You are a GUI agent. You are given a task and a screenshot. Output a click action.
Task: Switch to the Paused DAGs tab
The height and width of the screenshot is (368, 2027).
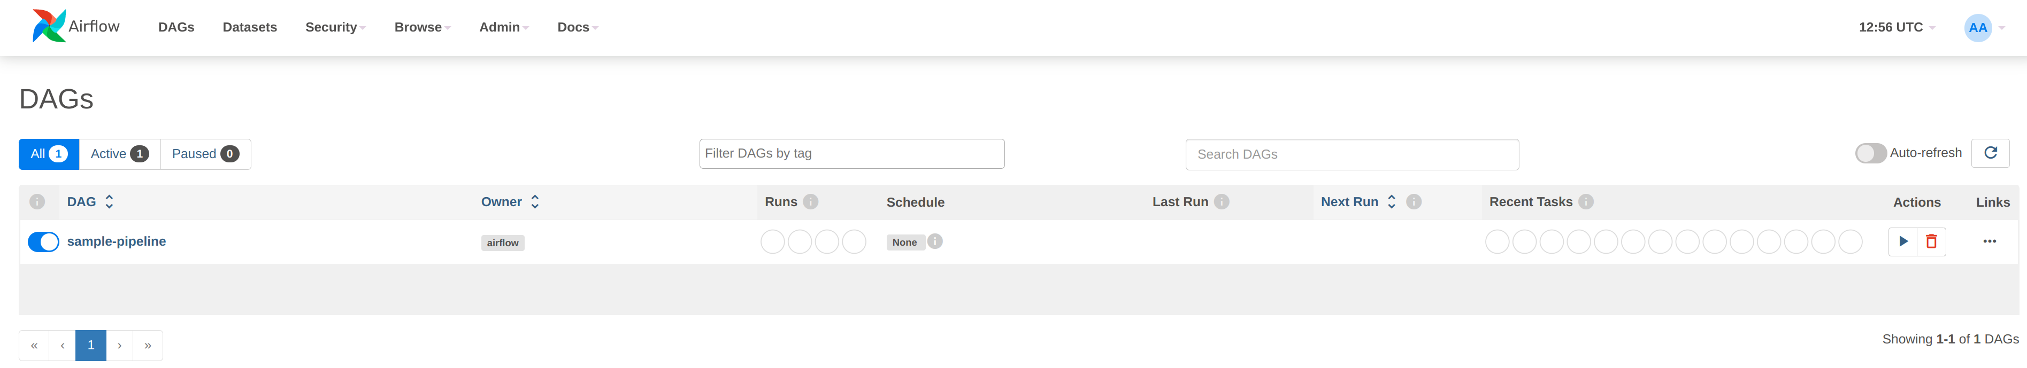coord(205,154)
